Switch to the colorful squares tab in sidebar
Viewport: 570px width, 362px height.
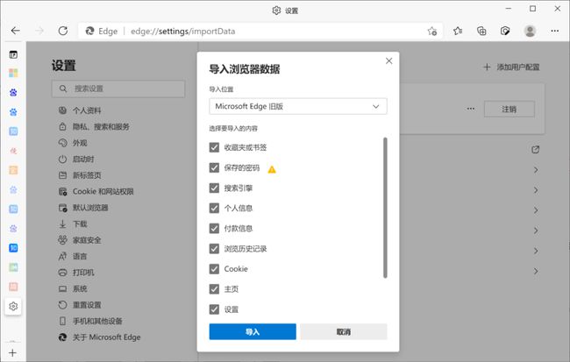(x=13, y=73)
